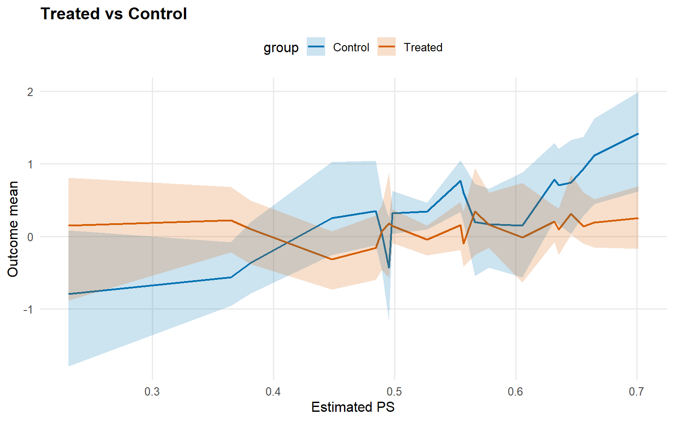Viewport: 674px width, 421px height.
Task: Select the "Estimated PS" x-axis label
Action: pyautogui.click(x=353, y=407)
